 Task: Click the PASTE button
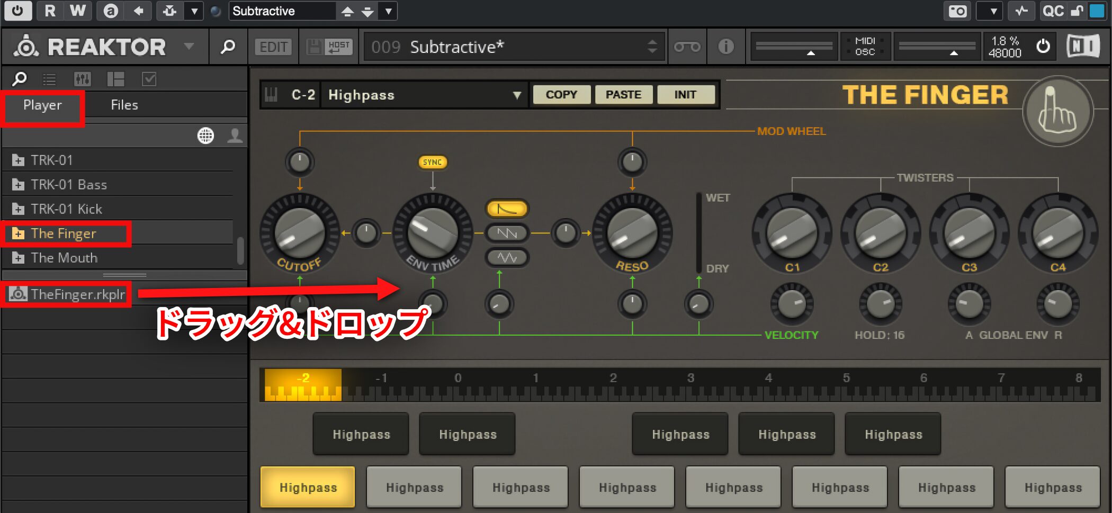(623, 95)
